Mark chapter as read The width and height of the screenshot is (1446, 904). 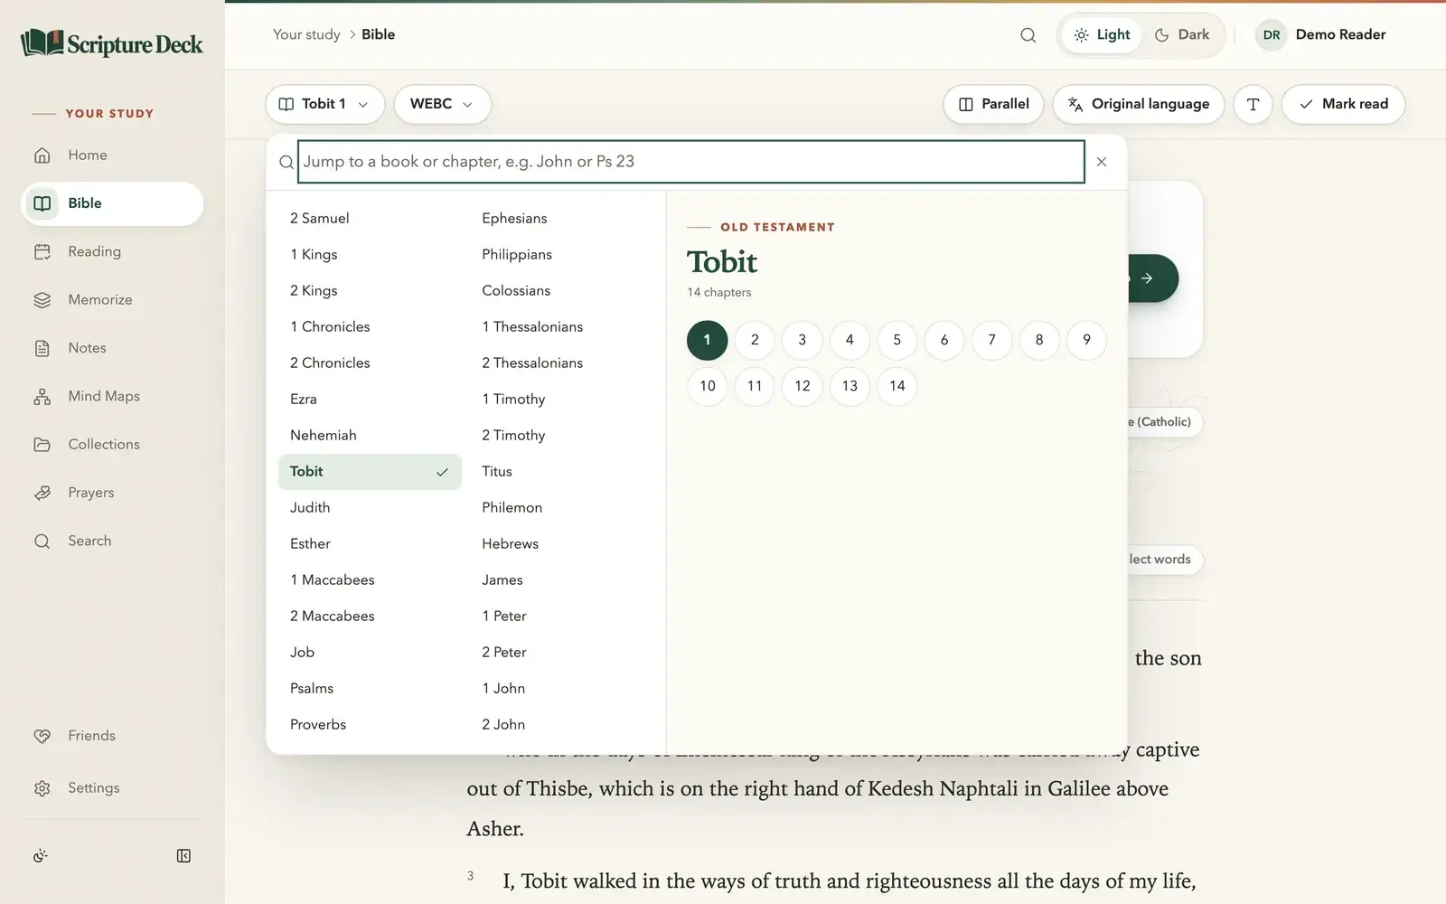coord(1343,104)
